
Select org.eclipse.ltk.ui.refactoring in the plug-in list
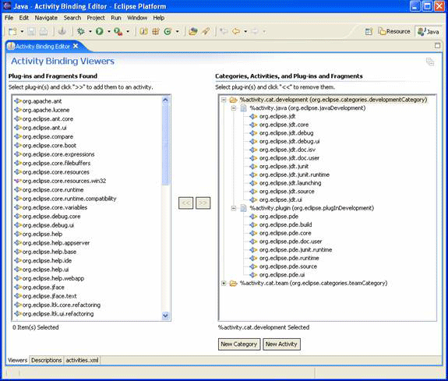[58, 314]
